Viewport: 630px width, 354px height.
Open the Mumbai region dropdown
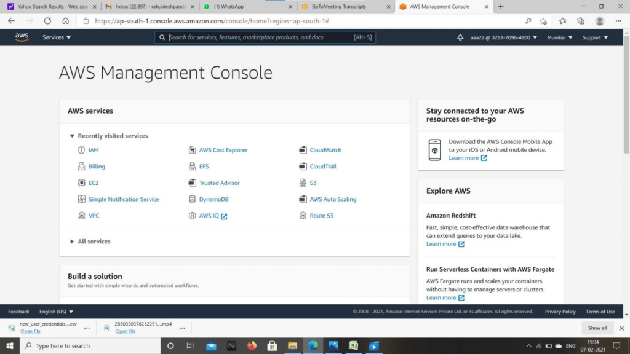click(560, 37)
